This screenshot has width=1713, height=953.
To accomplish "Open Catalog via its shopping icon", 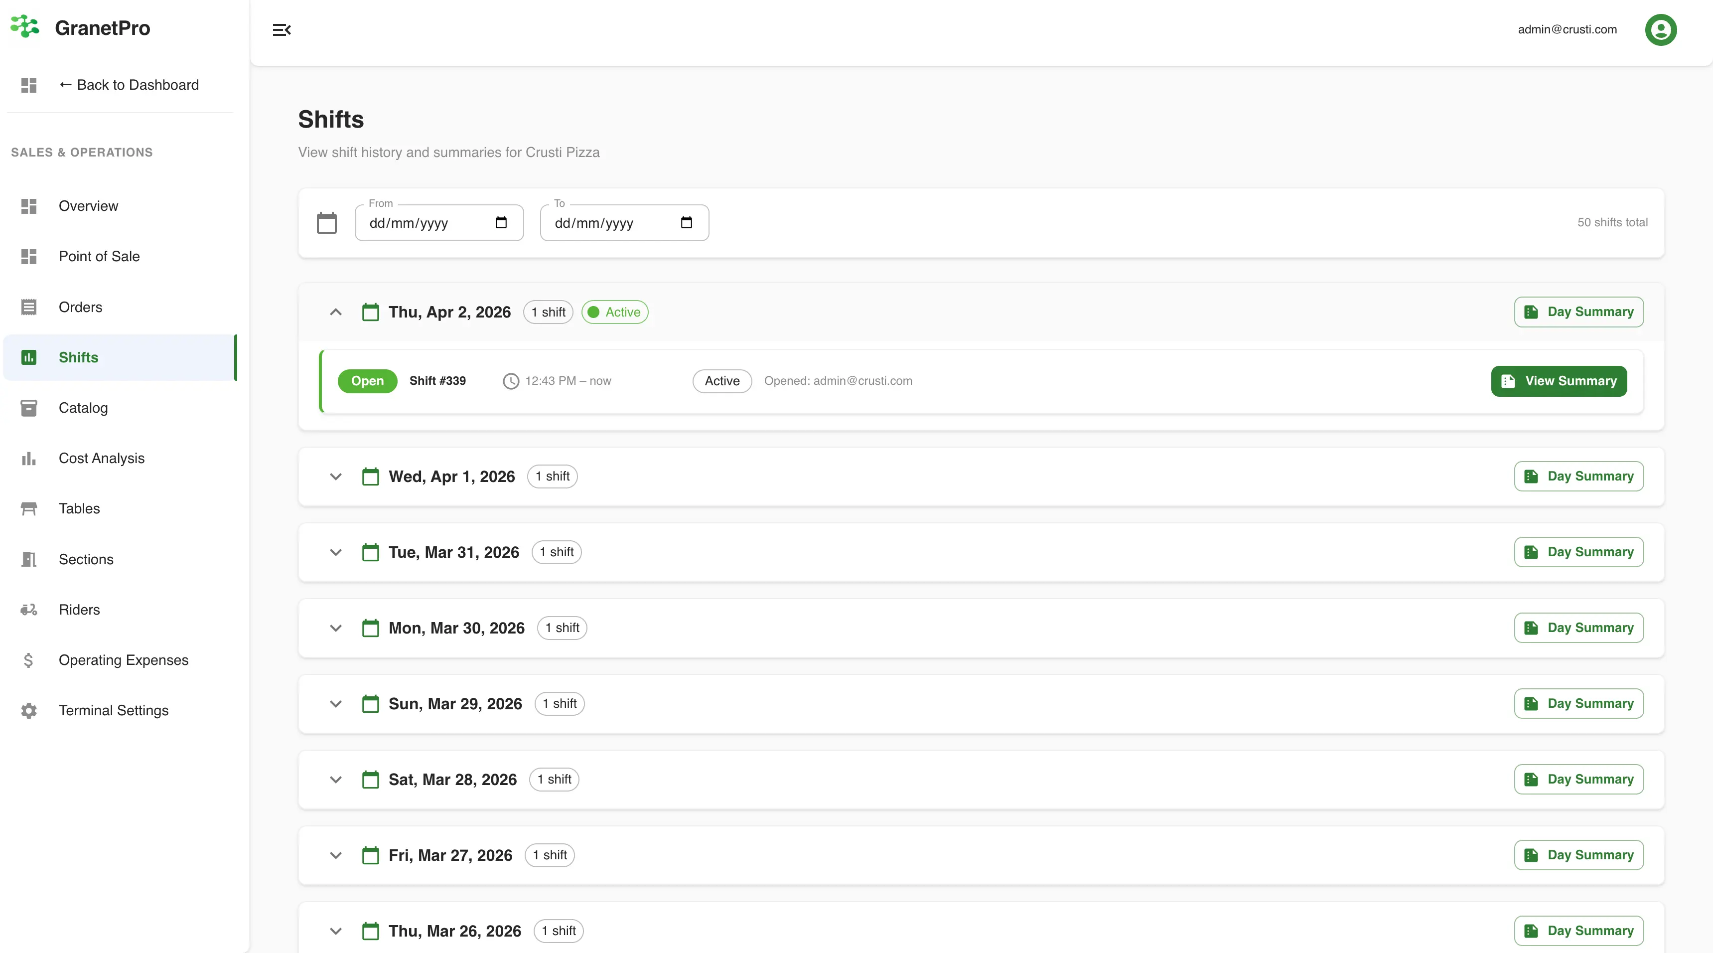I will [x=28, y=408].
